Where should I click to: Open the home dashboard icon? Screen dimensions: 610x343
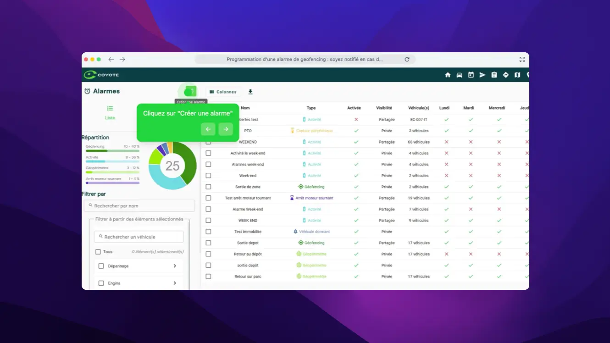pyautogui.click(x=448, y=75)
